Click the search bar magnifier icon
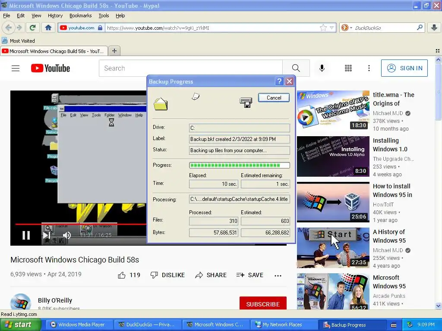This screenshot has height=331, width=442. (x=420, y=28)
